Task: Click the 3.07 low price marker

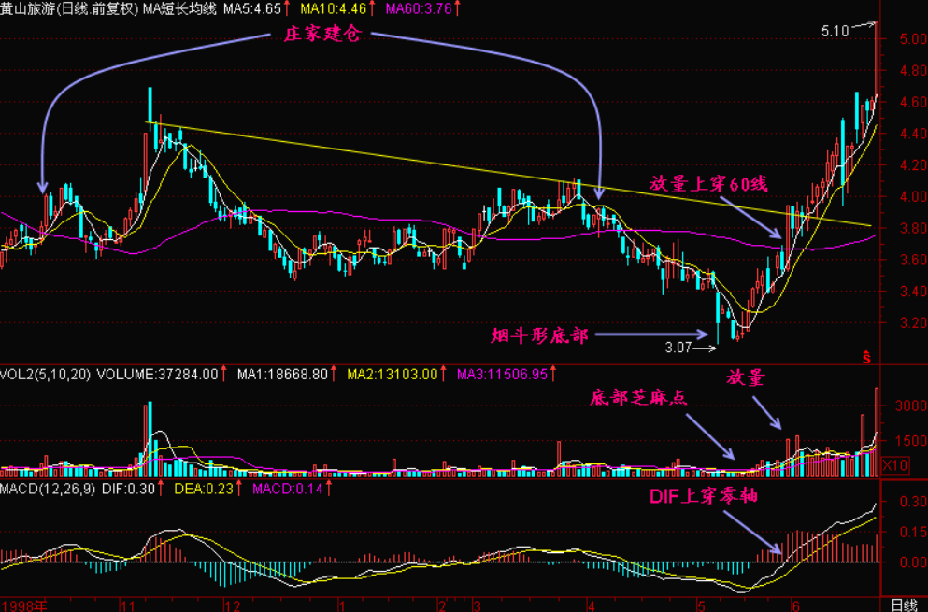Action: click(x=678, y=348)
